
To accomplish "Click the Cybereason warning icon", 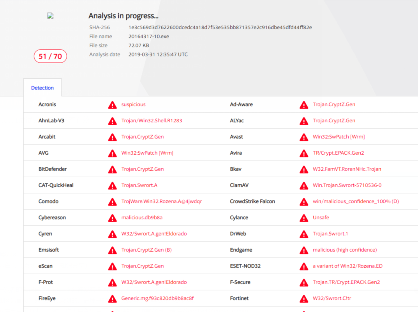I will (113, 218).
